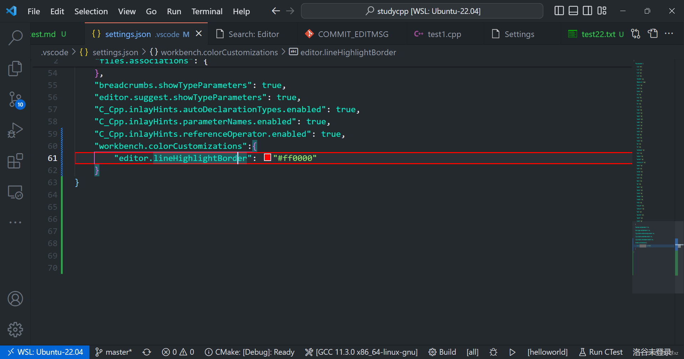
Task: Click the minimap viewport slider
Action: [x=653, y=257]
